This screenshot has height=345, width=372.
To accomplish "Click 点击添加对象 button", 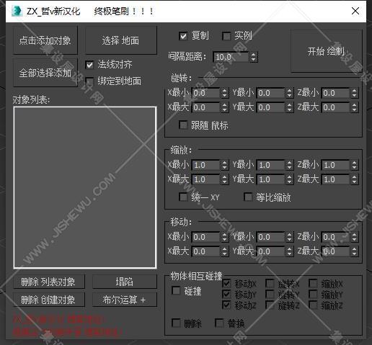I will click(x=45, y=40).
